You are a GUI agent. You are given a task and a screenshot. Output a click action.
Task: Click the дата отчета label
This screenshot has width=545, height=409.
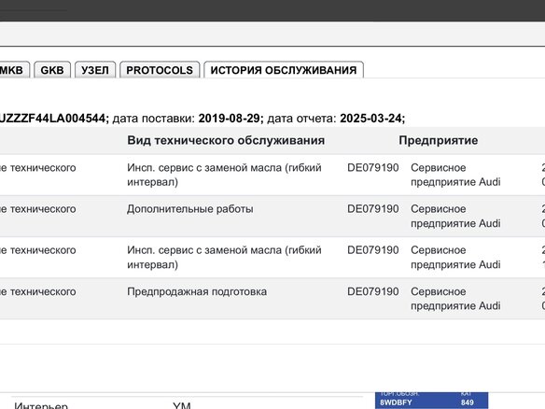coord(301,119)
